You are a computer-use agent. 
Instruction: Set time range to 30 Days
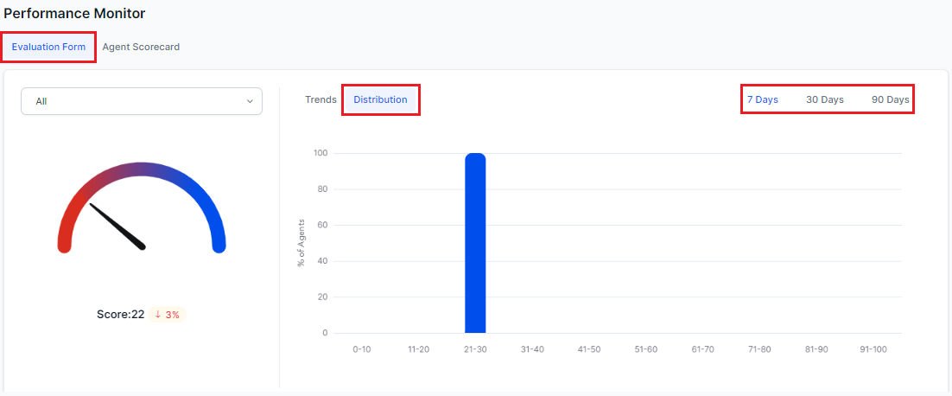tap(825, 99)
